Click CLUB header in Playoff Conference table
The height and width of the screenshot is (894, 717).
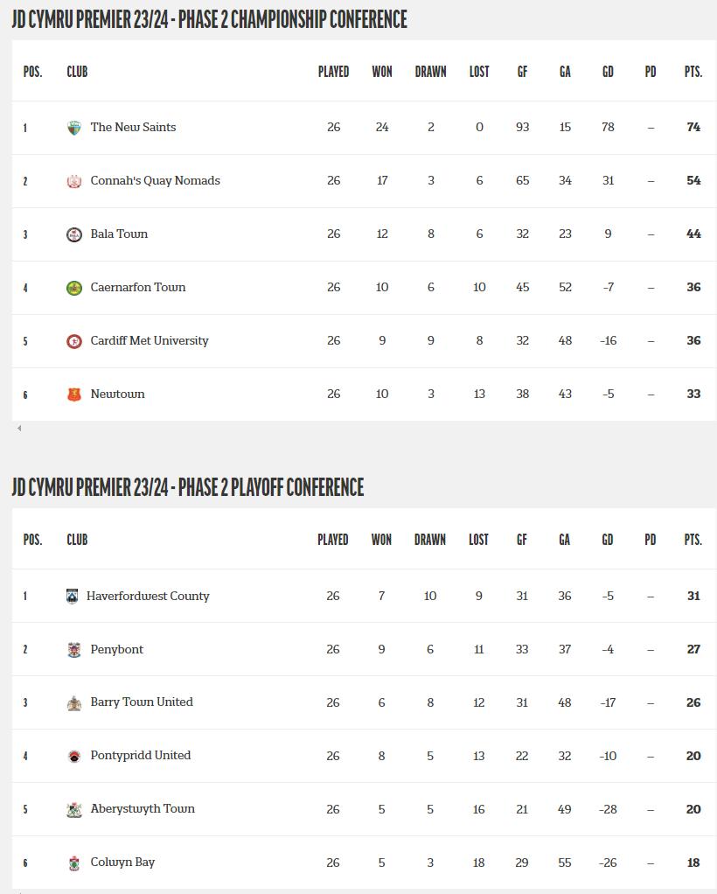click(77, 540)
